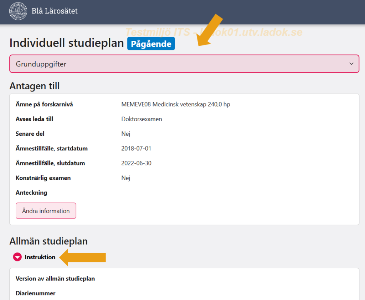
Task: Click the Avses leda till label
Action: click(x=35, y=119)
